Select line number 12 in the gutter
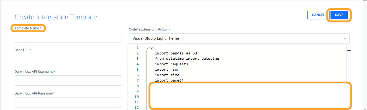 [x=136, y=107]
